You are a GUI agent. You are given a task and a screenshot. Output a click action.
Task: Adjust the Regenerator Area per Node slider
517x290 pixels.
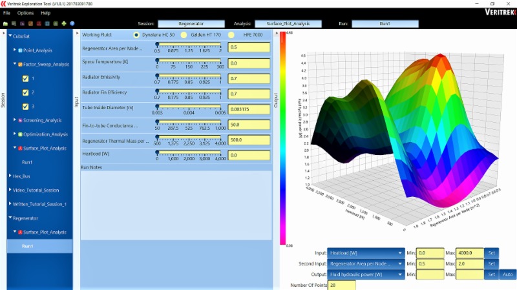[x=189, y=45]
